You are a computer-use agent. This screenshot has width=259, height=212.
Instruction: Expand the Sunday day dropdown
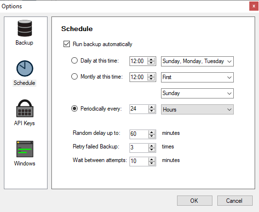point(197,93)
